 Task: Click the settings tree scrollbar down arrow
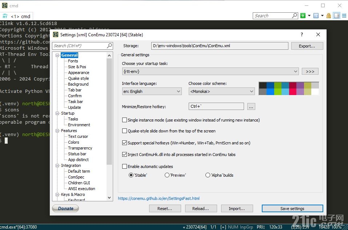coord(109,198)
